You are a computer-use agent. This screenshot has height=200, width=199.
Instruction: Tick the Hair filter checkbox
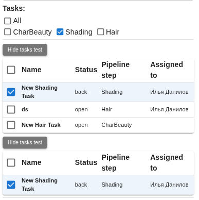coord(100,32)
